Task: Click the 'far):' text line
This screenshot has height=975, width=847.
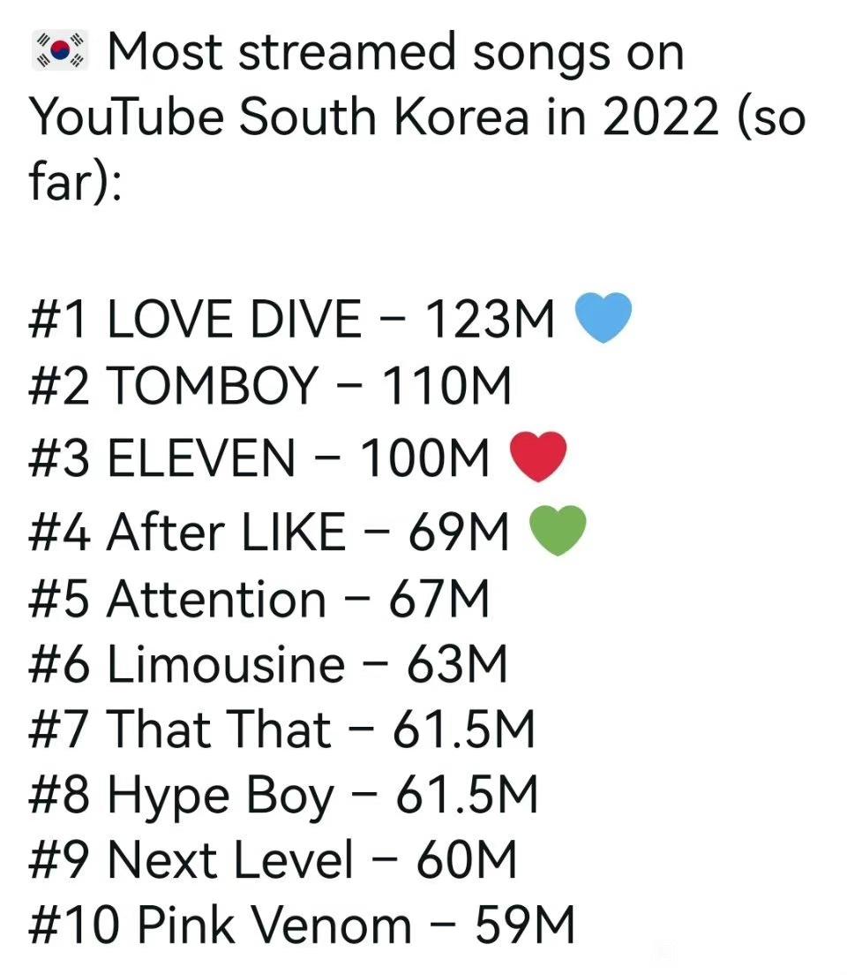Action: tap(75, 183)
